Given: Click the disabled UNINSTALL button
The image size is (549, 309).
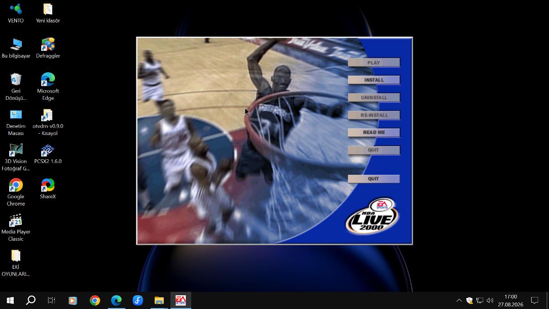Looking at the screenshot, I should pyautogui.click(x=374, y=98).
